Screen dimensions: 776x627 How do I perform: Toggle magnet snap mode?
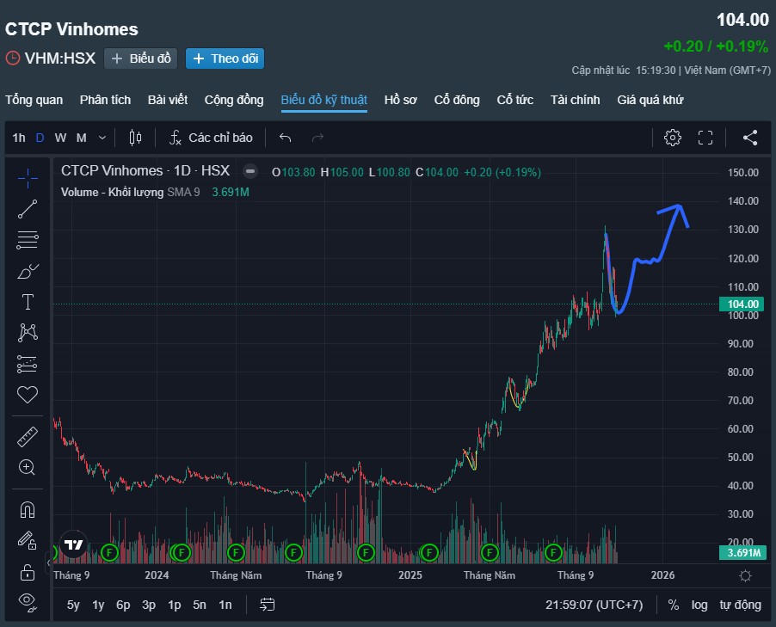point(28,510)
